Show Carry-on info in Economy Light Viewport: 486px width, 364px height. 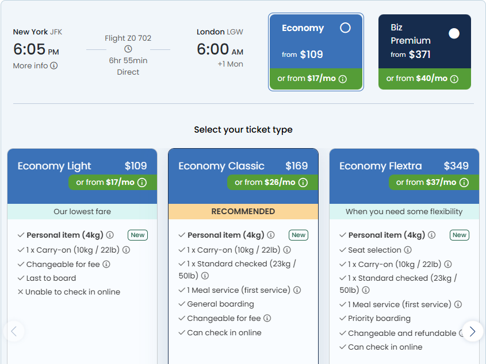pos(126,250)
